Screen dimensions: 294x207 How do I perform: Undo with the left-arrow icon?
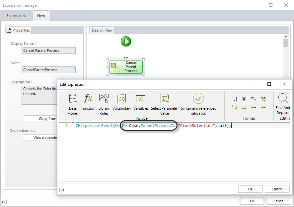[234, 107]
